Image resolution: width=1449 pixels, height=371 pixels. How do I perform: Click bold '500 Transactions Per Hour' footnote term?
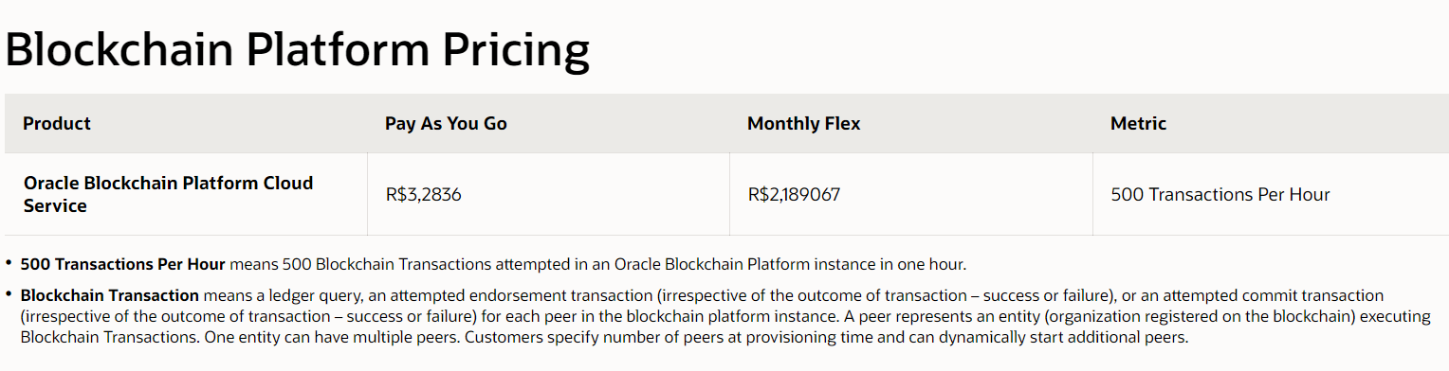coord(122,264)
